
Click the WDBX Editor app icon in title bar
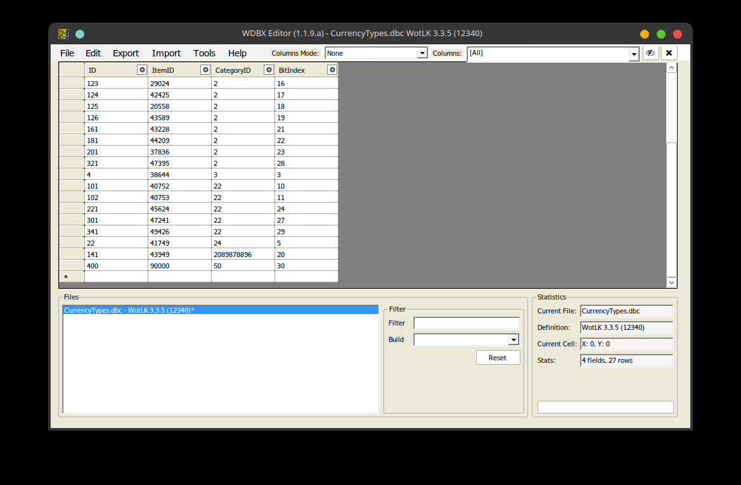tap(63, 34)
